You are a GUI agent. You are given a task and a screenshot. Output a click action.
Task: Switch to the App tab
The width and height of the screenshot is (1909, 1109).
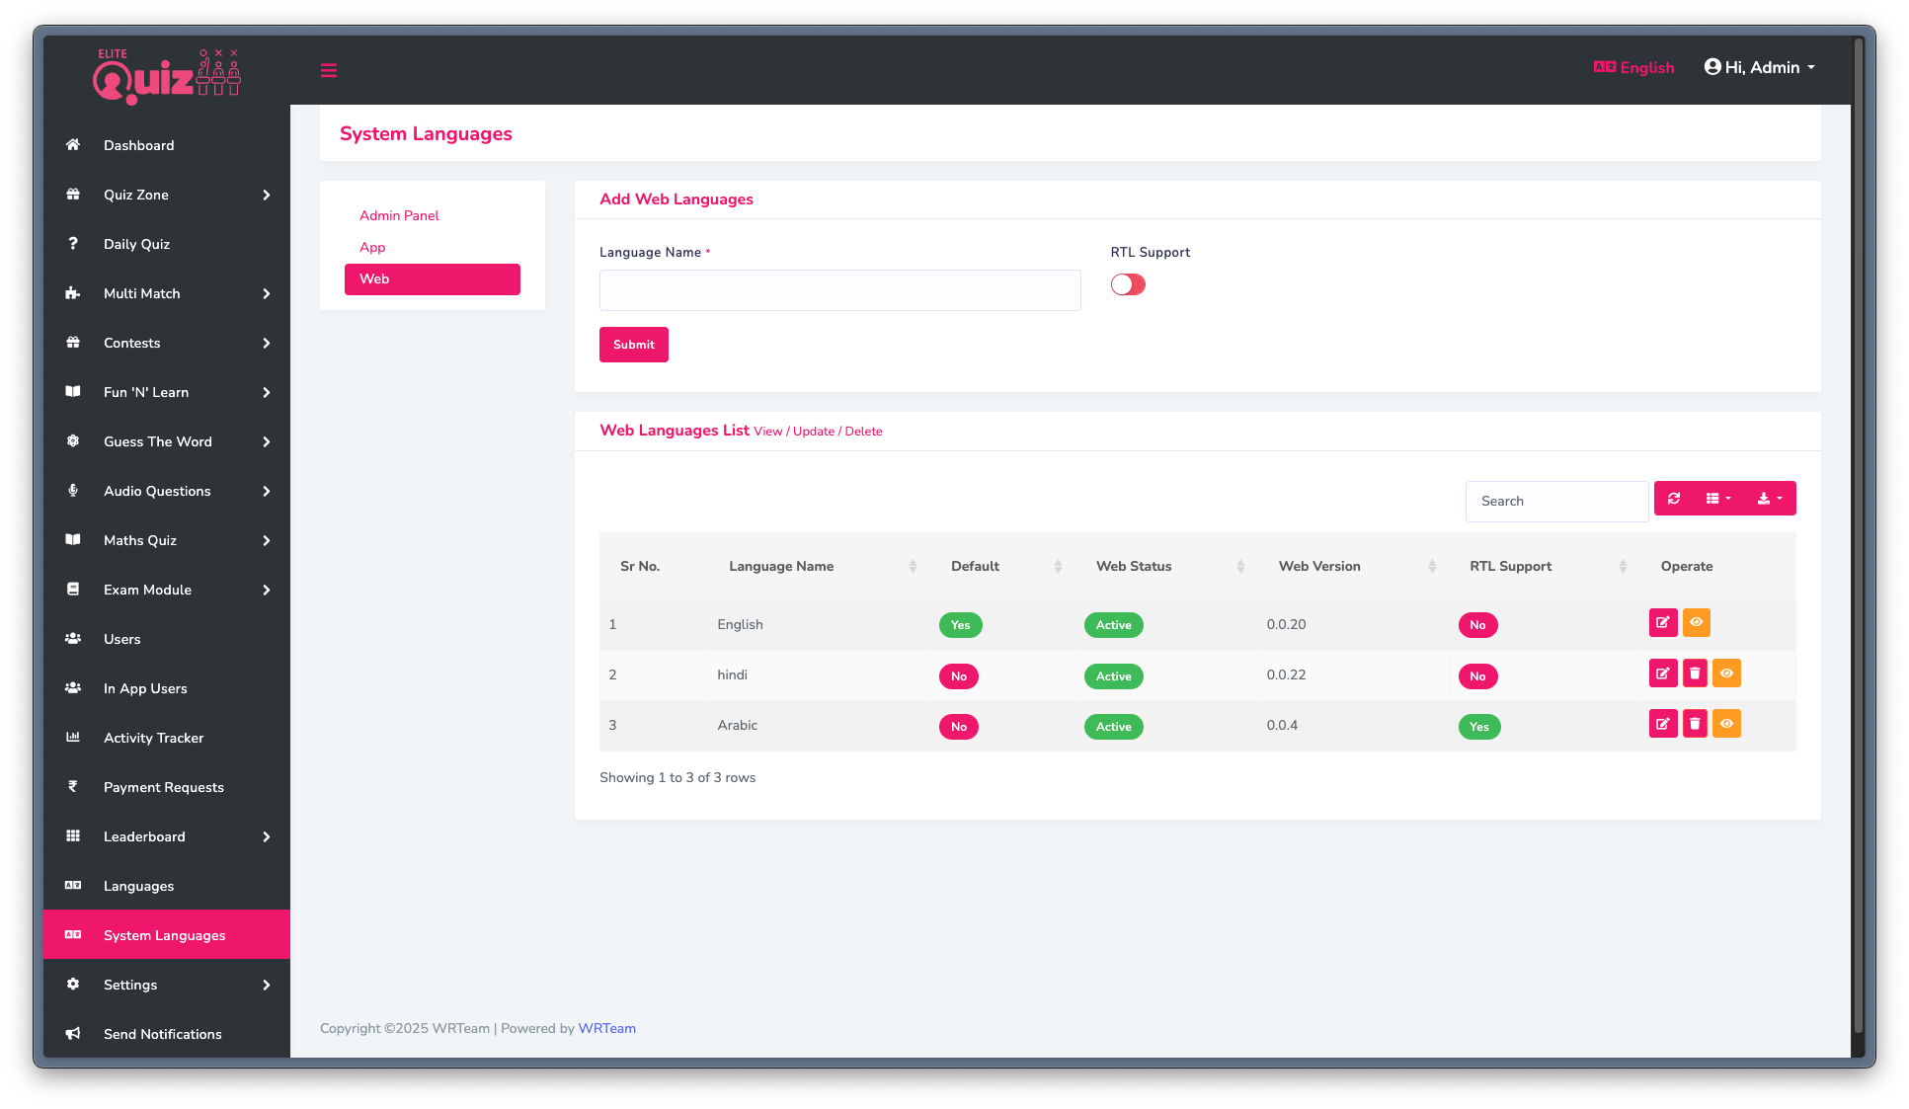coord(372,247)
